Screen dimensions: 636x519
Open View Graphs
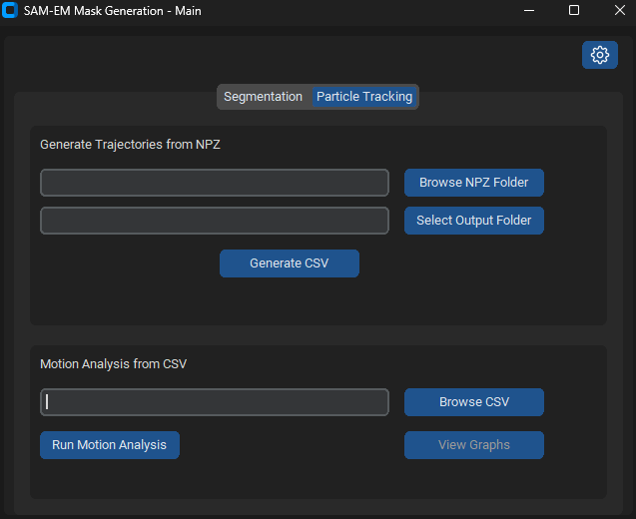click(x=473, y=445)
